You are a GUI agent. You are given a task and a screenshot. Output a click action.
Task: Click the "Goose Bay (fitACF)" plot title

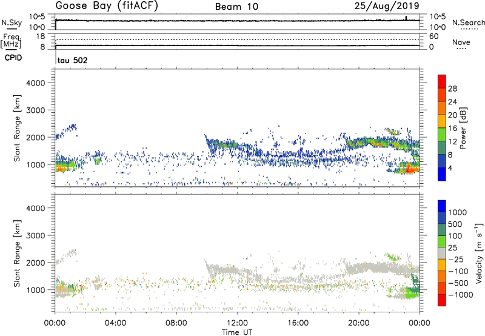click(x=107, y=6)
